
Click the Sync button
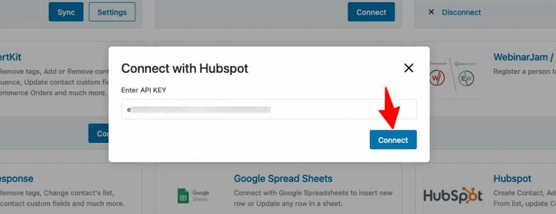66,12
